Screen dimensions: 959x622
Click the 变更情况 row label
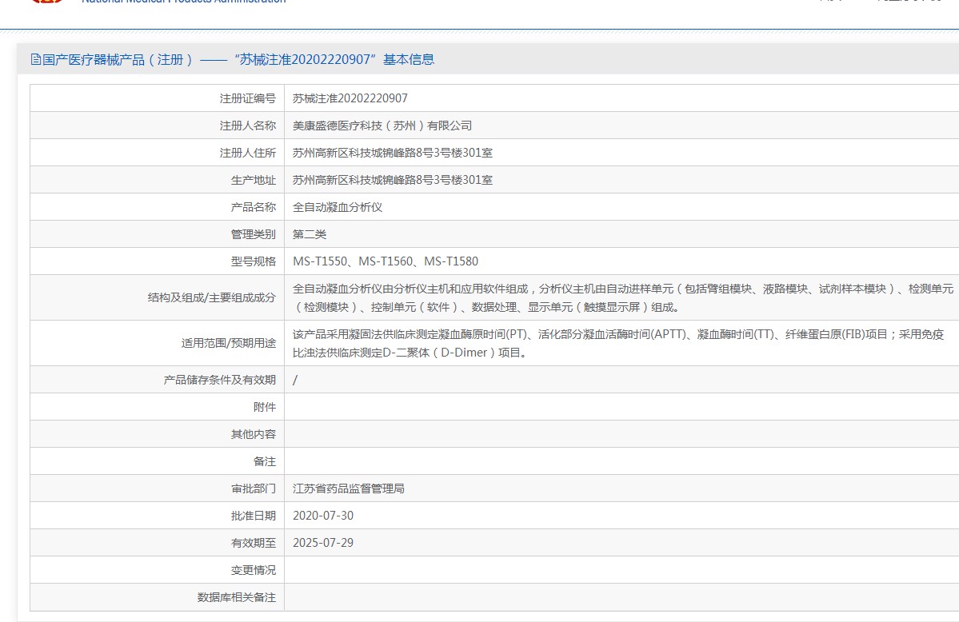(x=254, y=570)
